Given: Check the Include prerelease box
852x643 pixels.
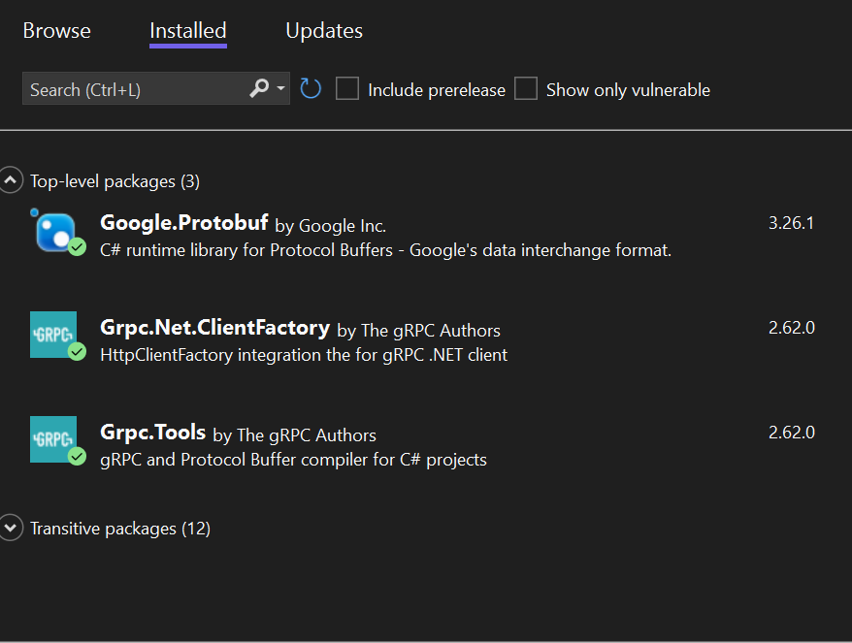Looking at the screenshot, I should click(346, 88).
